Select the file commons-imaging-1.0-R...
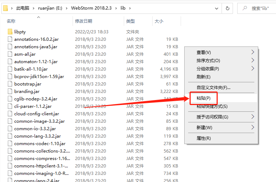The width and height of the screenshot is (276, 182). (x=41, y=173)
